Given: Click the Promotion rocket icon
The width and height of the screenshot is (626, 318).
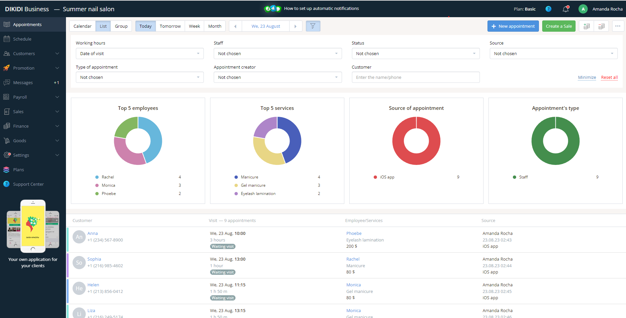Looking at the screenshot, I should pyautogui.click(x=7, y=68).
